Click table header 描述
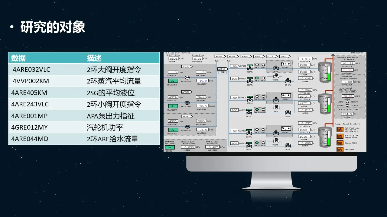This screenshot has height=217, width=387. click(122, 58)
